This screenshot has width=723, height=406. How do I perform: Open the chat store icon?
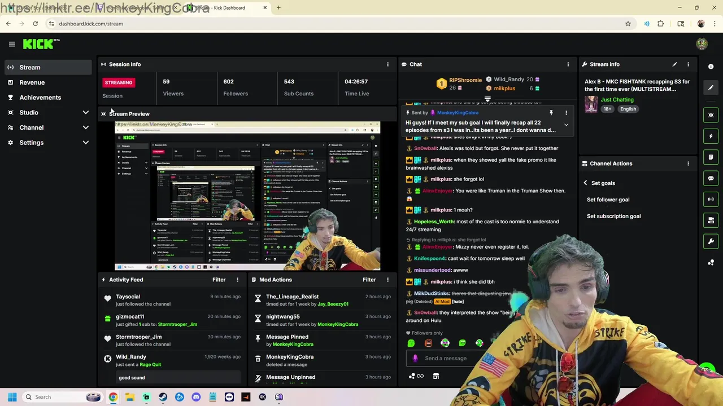tap(436, 376)
